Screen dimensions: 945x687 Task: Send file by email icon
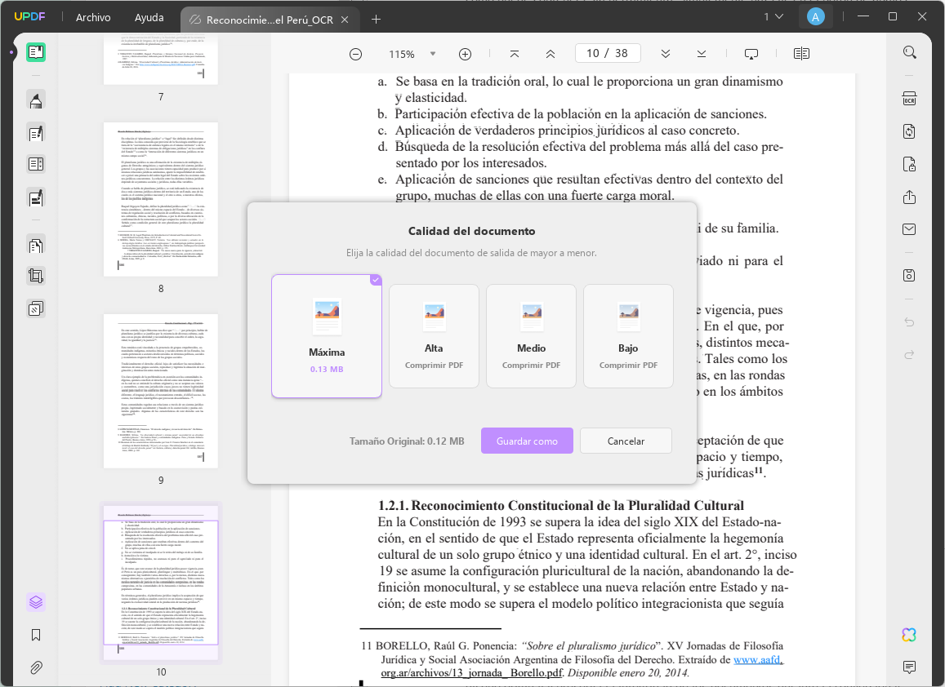(x=909, y=229)
